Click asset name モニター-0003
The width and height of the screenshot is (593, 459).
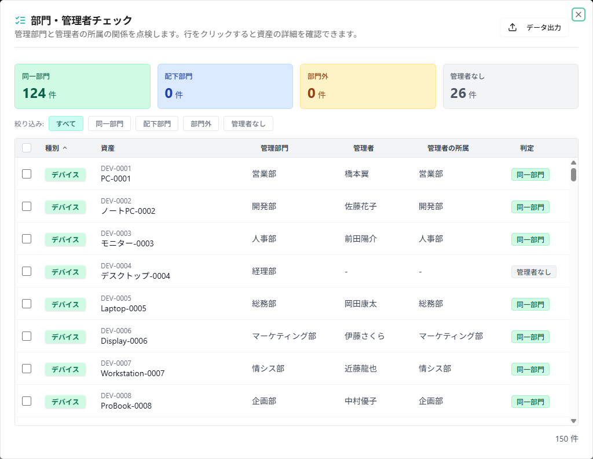(127, 243)
